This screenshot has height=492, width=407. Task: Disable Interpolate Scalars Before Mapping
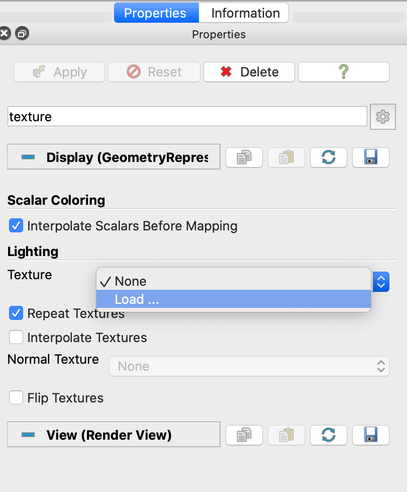(x=16, y=225)
